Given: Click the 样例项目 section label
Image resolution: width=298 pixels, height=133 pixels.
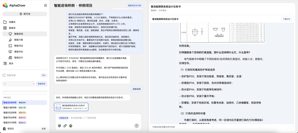Looking at the screenshot, I should (7, 98).
